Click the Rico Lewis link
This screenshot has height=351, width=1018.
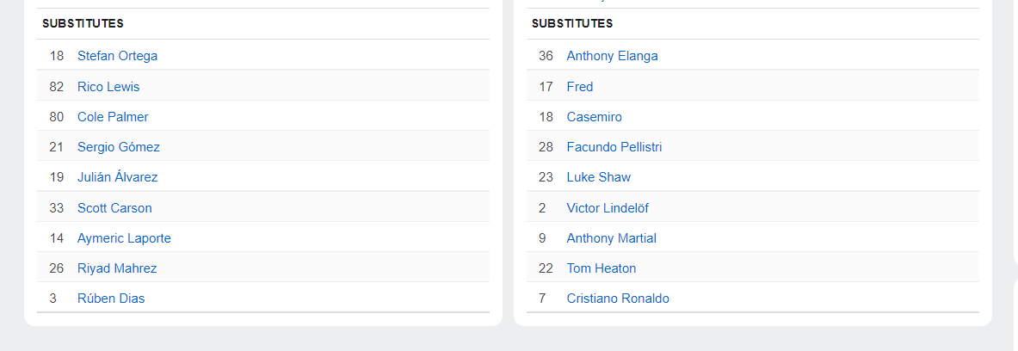pyautogui.click(x=108, y=86)
